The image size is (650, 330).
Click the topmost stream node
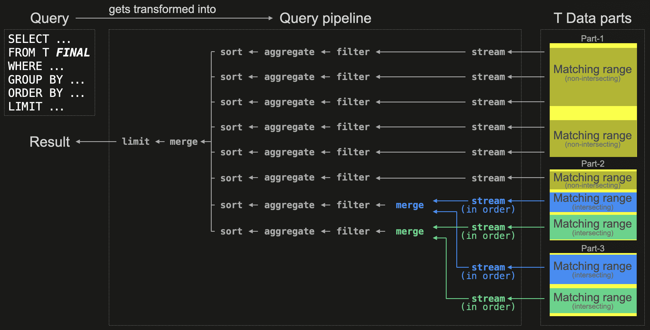point(488,52)
